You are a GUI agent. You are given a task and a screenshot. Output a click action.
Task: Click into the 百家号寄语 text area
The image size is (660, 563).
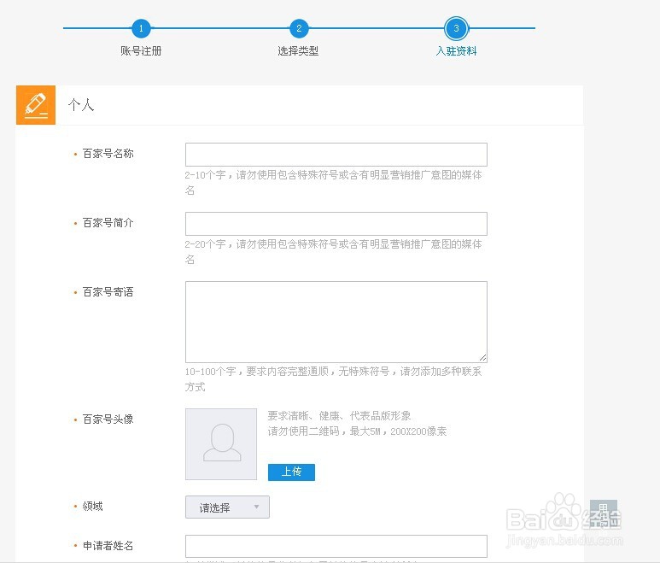click(336, 322)
